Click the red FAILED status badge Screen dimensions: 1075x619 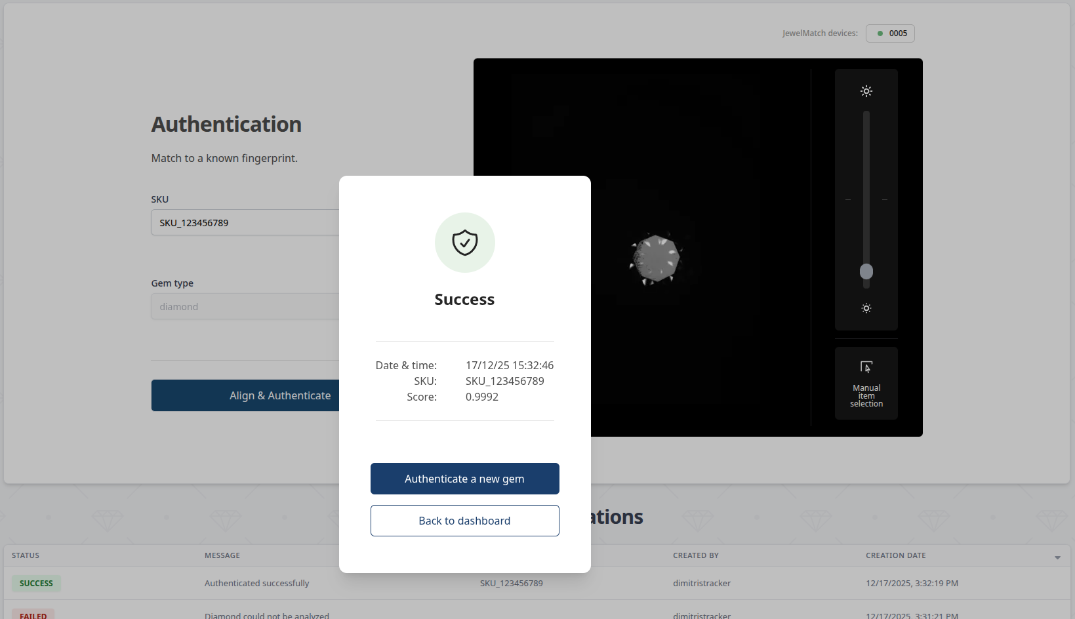coord(33,615)
